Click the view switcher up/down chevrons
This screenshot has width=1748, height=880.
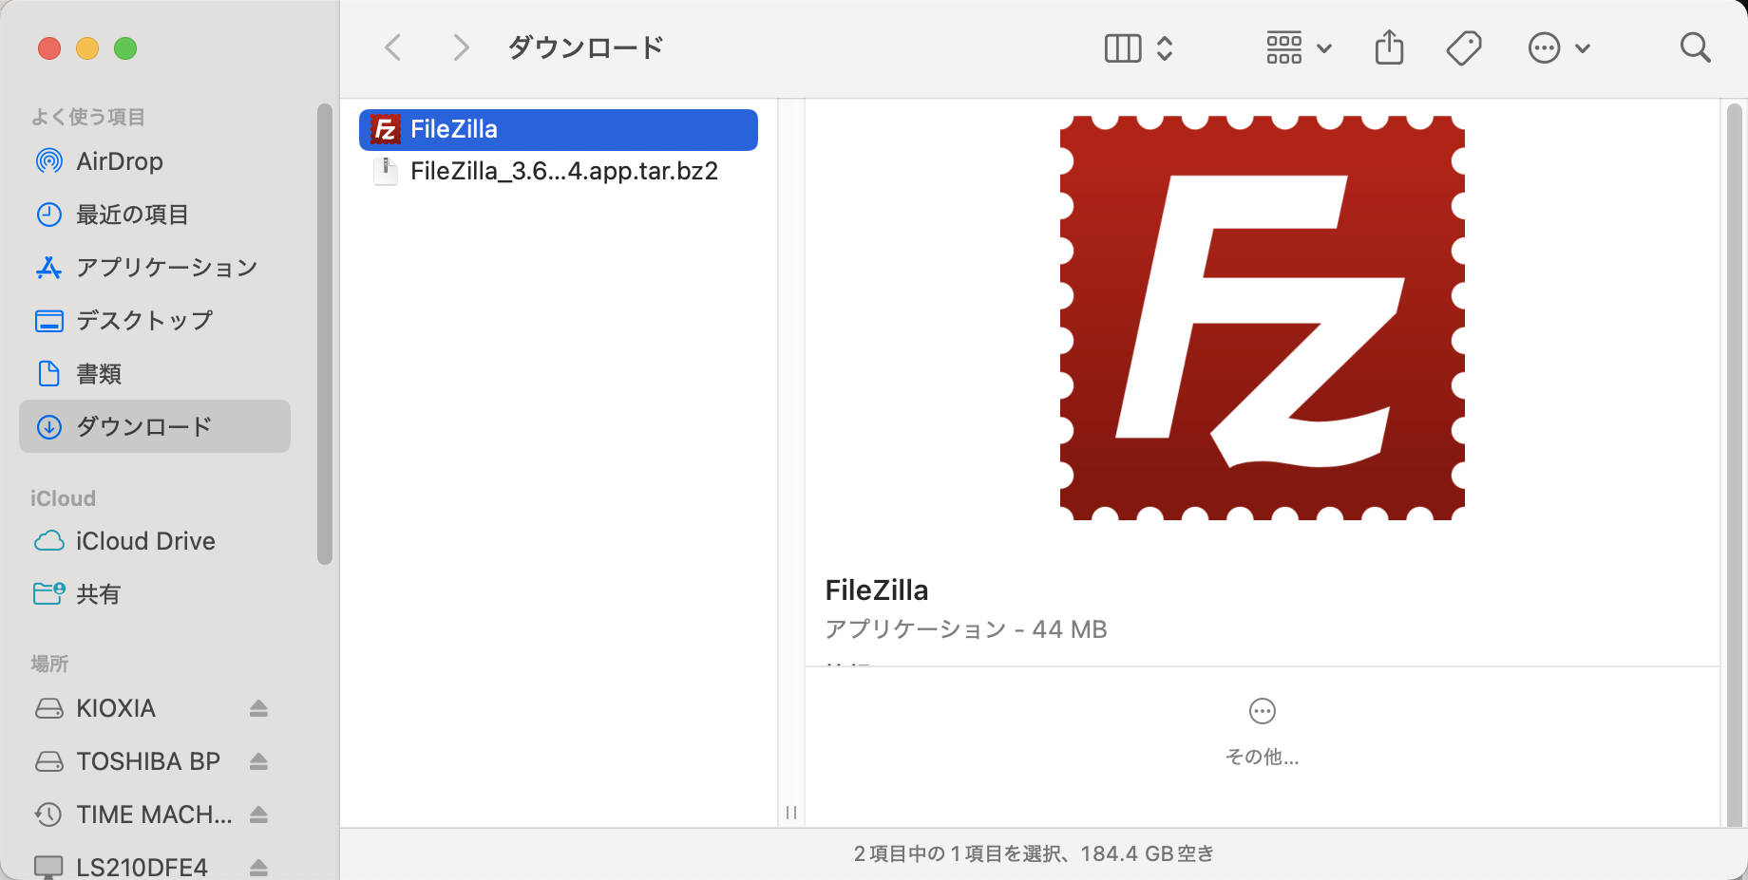tap(1164, 47)
